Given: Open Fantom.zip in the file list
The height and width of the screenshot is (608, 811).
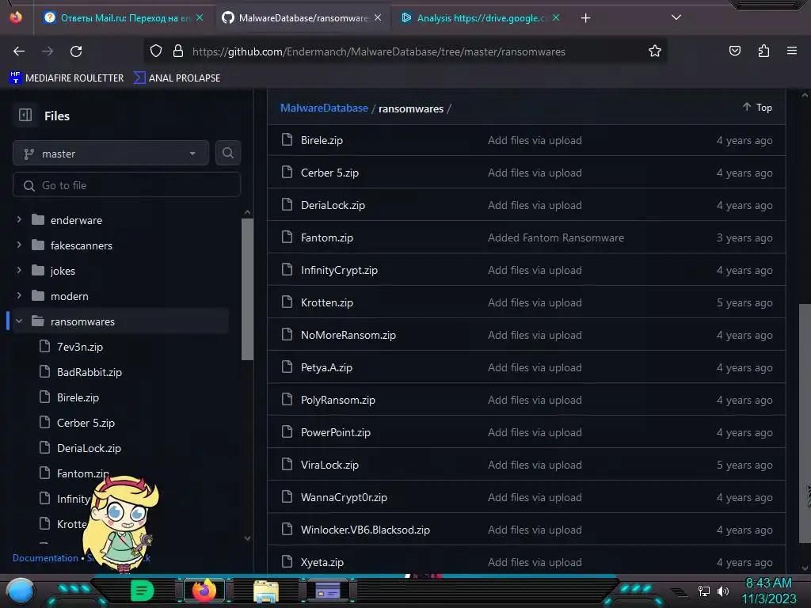Looking at the screenshot, I should tap(327, 237).
